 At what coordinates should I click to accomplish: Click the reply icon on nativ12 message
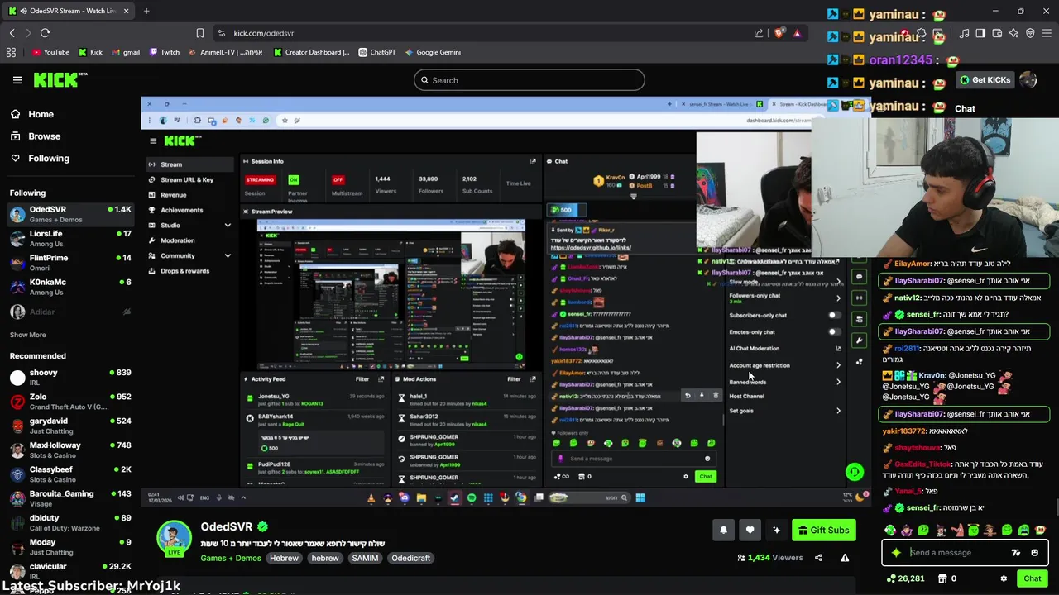(x=688, y=396)
